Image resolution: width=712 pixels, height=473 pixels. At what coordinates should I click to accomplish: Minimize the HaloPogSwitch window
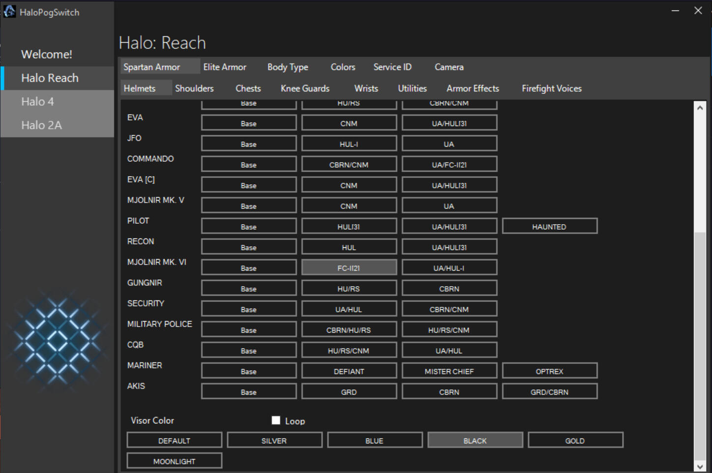pos(675,11)
